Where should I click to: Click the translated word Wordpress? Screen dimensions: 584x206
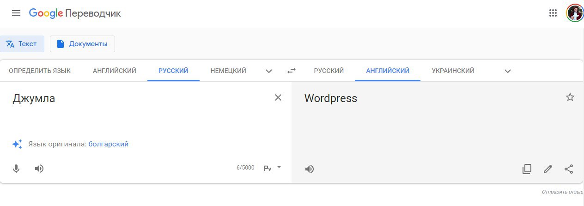pyautogui.click(x=331, y=98)
